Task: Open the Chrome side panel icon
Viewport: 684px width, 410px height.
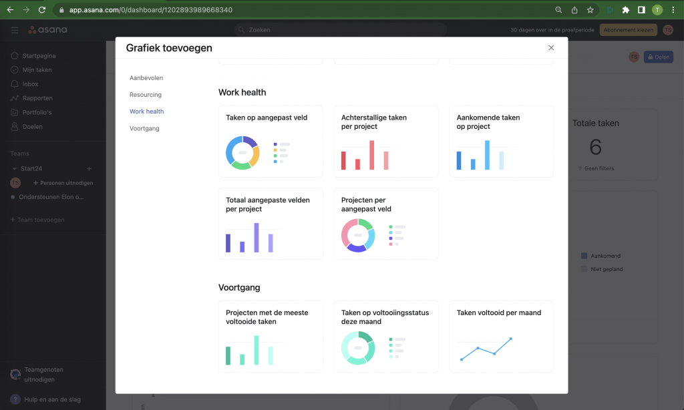Action: click(641, 10)
